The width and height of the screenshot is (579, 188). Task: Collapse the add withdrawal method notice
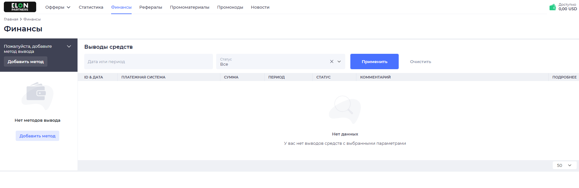[69, 46]
